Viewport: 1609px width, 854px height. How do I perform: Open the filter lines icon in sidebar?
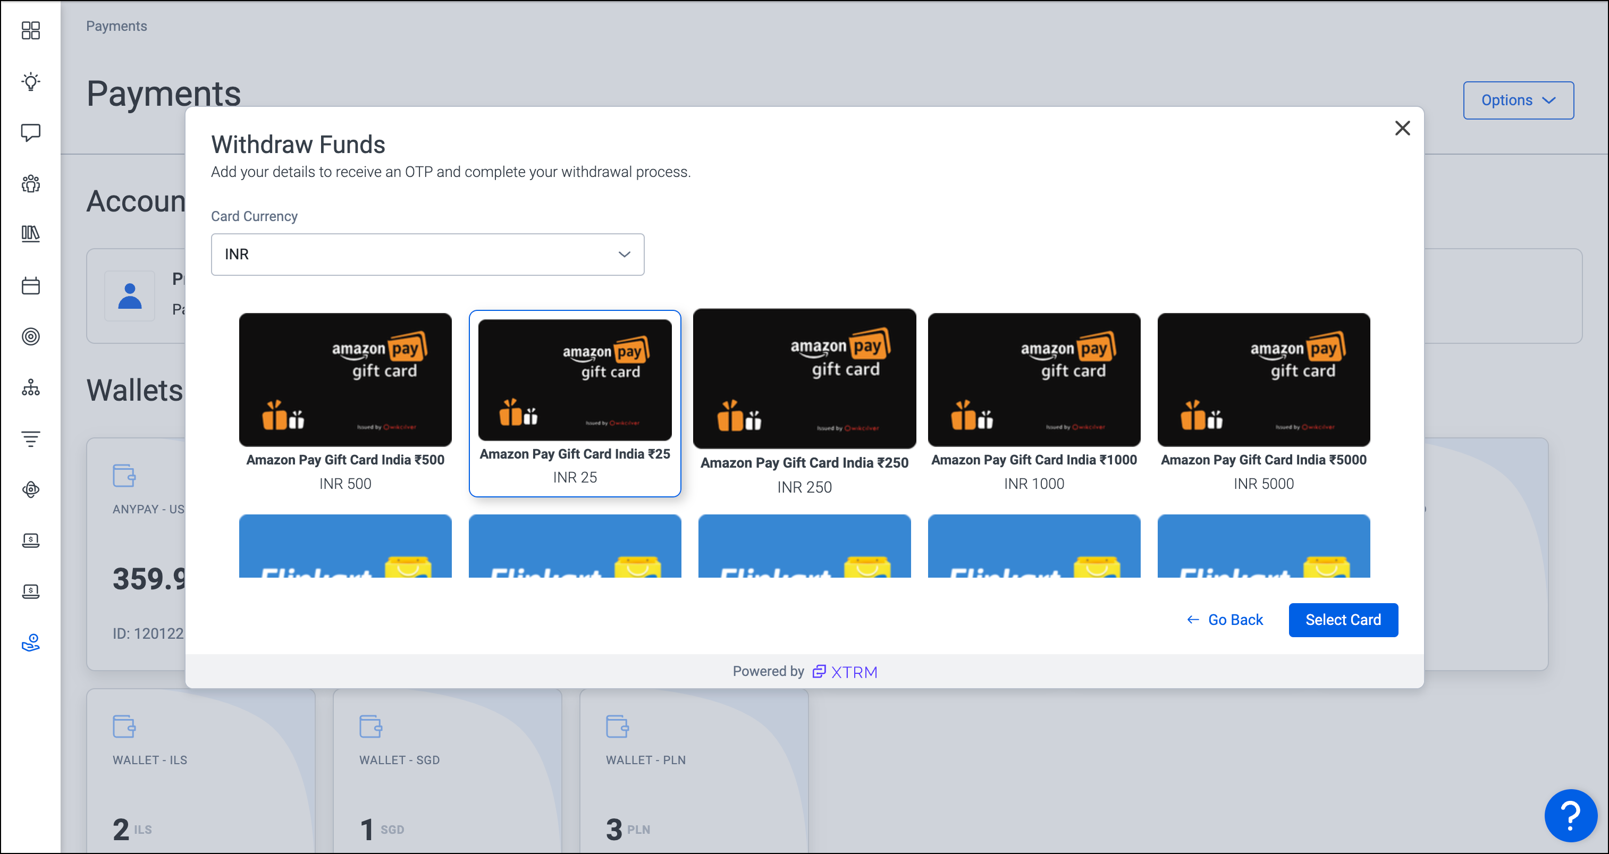click(31, 439)
